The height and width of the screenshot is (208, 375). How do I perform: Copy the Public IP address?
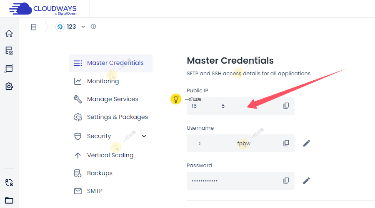point(286,106)
